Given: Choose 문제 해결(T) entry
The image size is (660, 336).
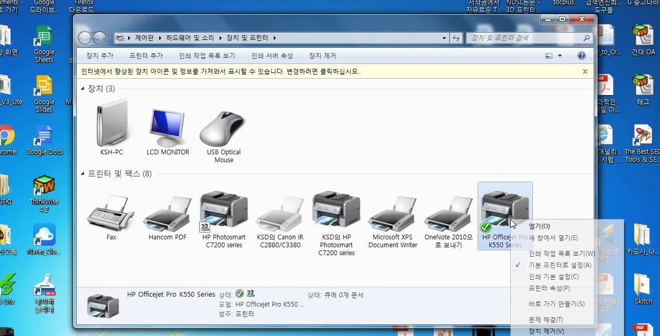Looking at the screenshot, I should [x=545, y=320].
